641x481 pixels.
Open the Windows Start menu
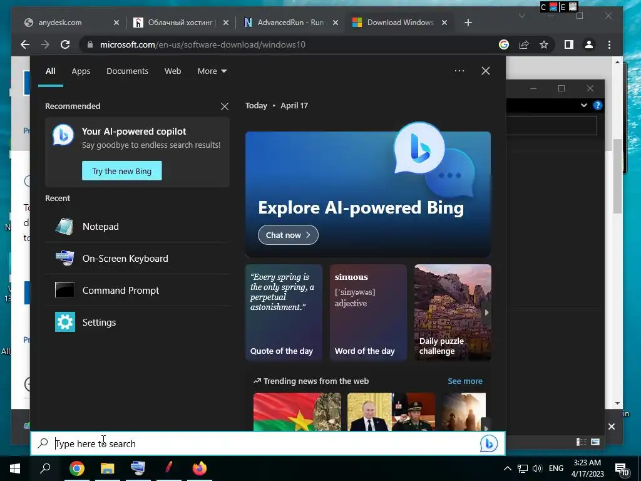click(15, 468)
